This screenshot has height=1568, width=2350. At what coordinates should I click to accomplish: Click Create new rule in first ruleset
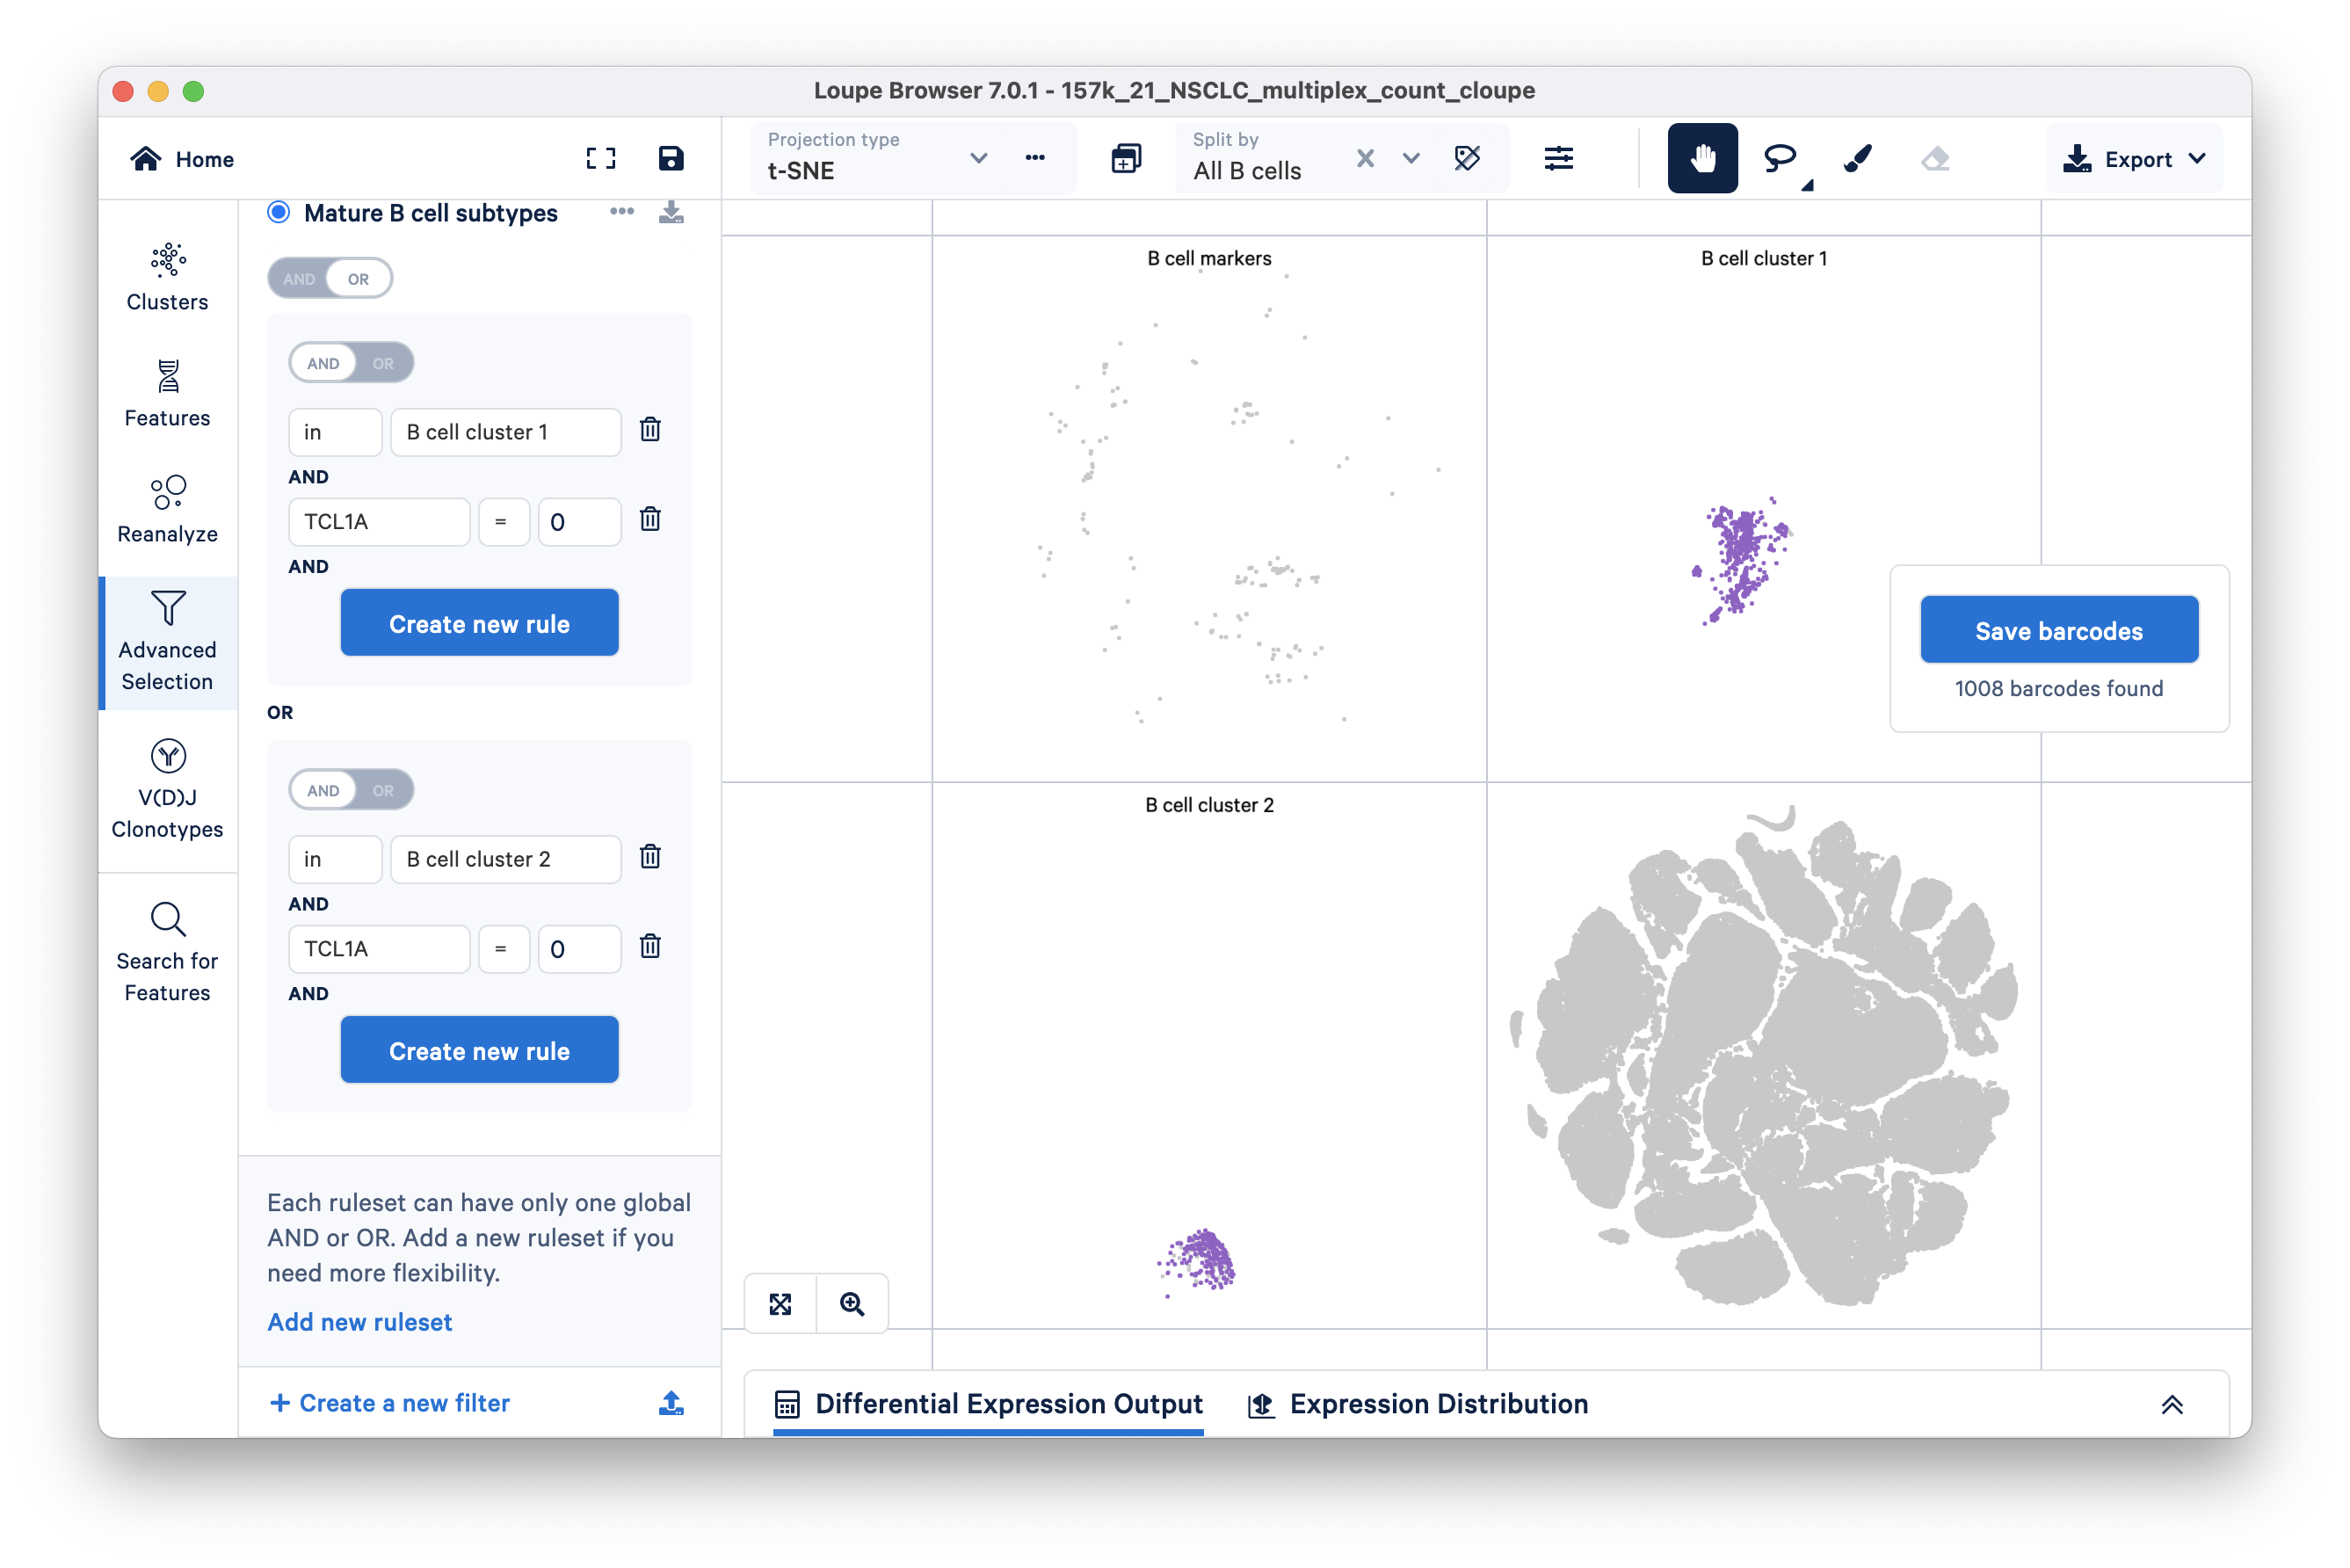coord(479,623)
